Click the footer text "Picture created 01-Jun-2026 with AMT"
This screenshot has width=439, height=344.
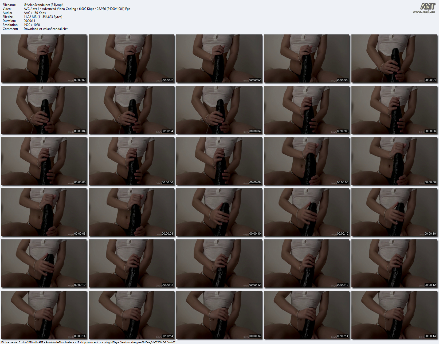click(x=22, y=342)
